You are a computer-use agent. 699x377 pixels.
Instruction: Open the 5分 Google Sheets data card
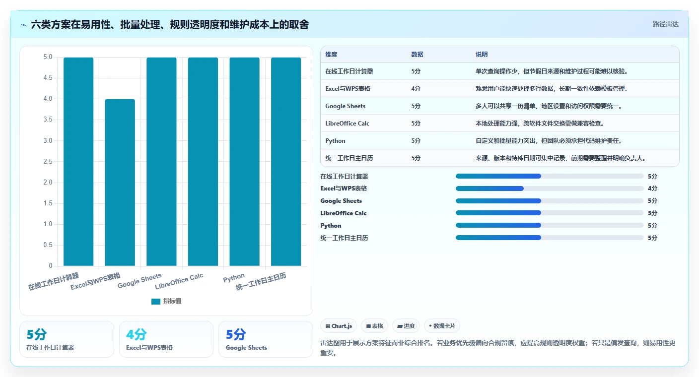[x=266, y=339]
